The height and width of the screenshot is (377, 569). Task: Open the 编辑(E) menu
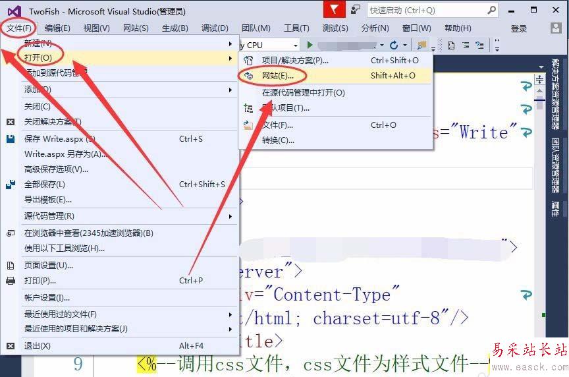(x=57, y=28)
